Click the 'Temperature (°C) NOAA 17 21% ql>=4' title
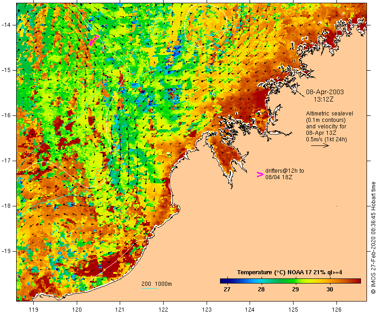The height and width of the screenshot is (314, 379). click(x=290, y=272)
